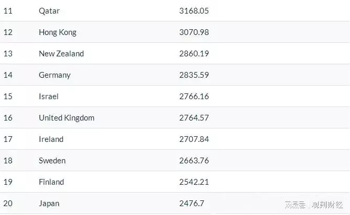Select the value 2764.57
This screenshot has width=350, height=215.
[194, 117]
